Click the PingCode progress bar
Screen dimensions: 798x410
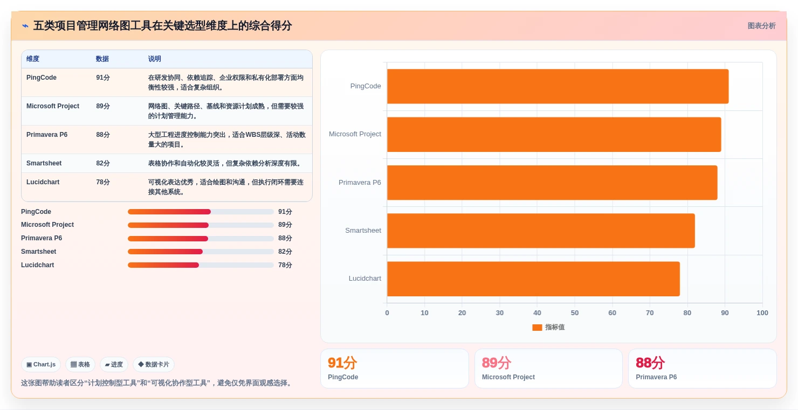click(x=201, y=212)
